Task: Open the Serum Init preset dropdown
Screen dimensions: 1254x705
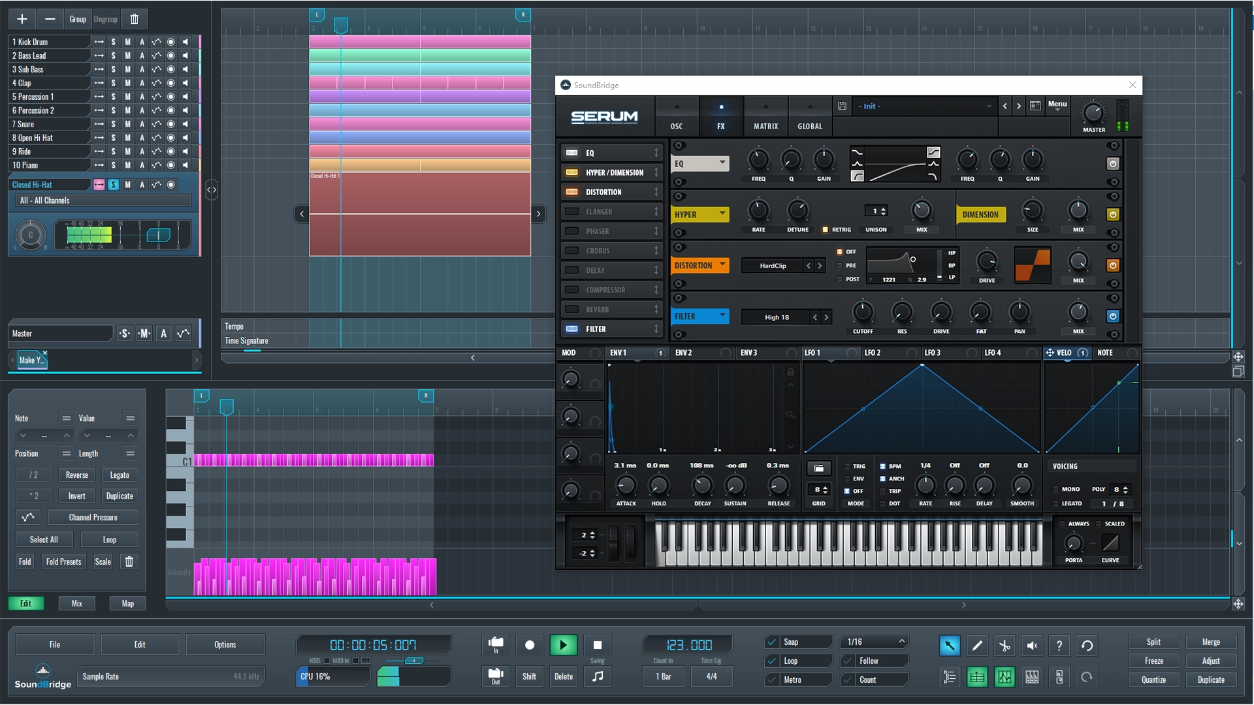Action: pyautogui.click(x=924, y=106)
